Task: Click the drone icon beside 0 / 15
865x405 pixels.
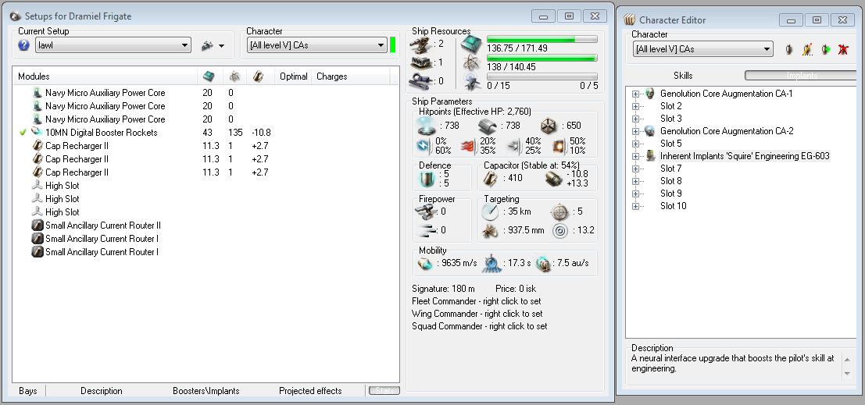Action: coord(471,80)
